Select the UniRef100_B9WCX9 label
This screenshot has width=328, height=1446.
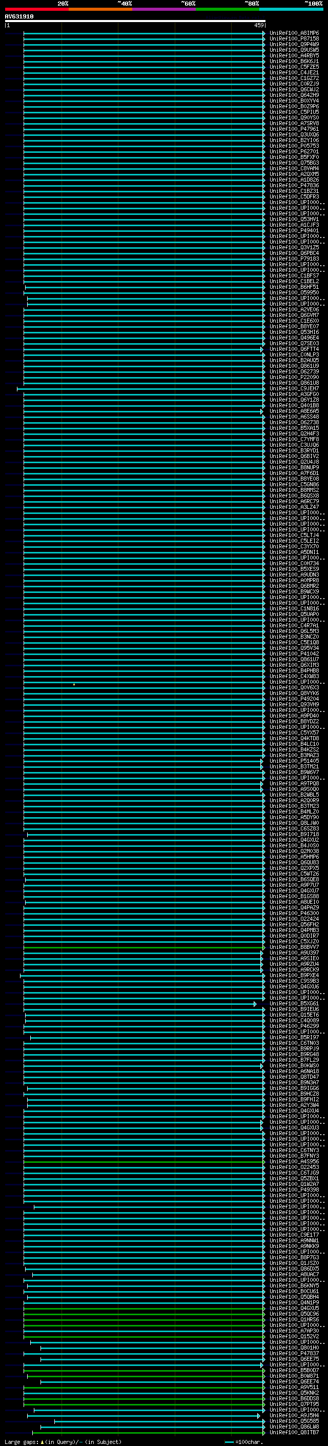(x=294, y=591)
